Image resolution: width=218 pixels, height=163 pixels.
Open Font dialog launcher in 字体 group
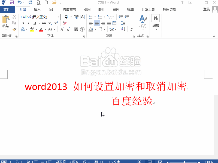(84, 36)
